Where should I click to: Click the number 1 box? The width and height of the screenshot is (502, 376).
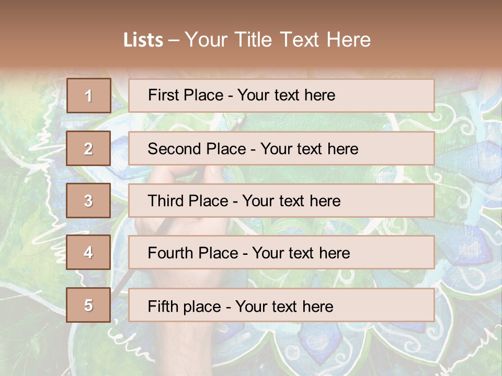pyautogui.click(x=88, y=96)
